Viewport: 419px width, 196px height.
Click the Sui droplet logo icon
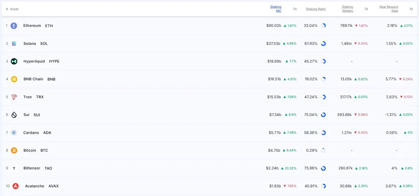(14, 115)
